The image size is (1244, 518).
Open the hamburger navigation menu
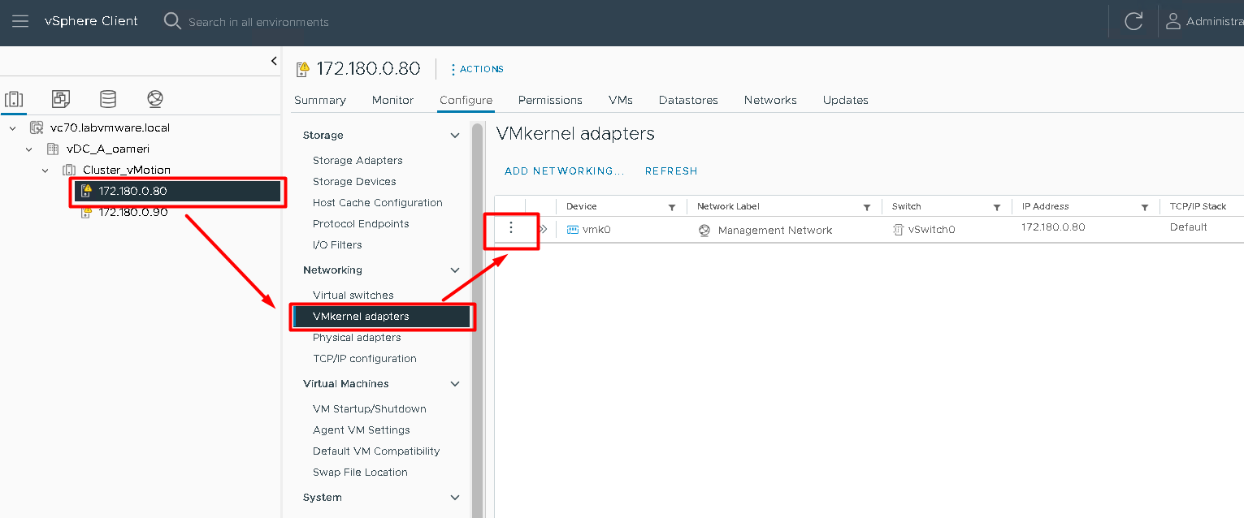[20, 22]
